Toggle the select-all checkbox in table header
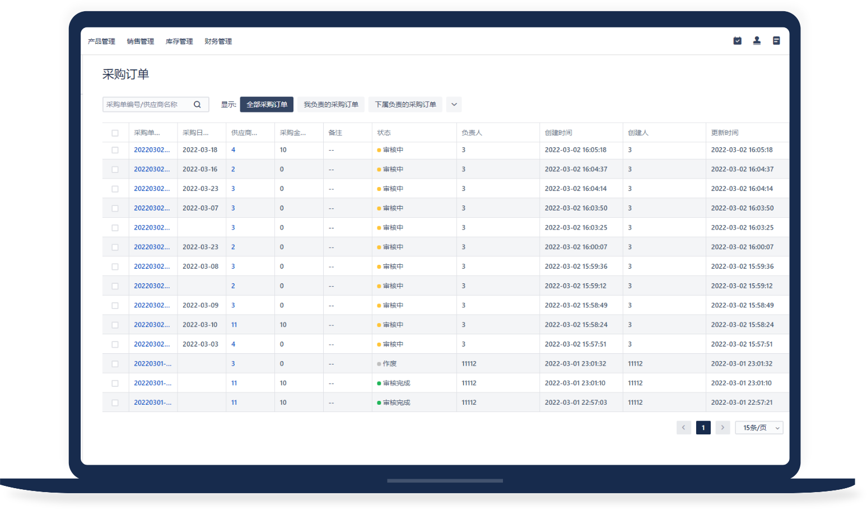The height and width of the screenshot is (510, 867). 115,133
